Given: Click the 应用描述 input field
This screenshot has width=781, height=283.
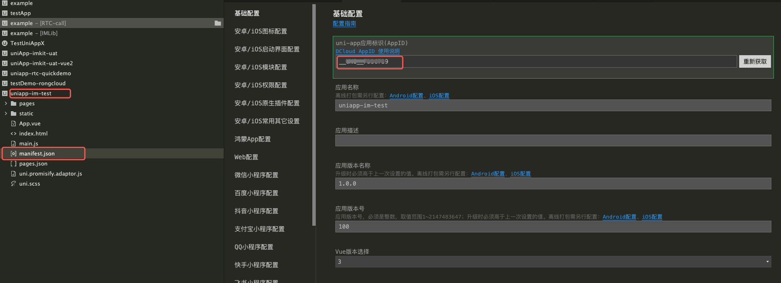Looking at the screenshot, I should 553,140.
